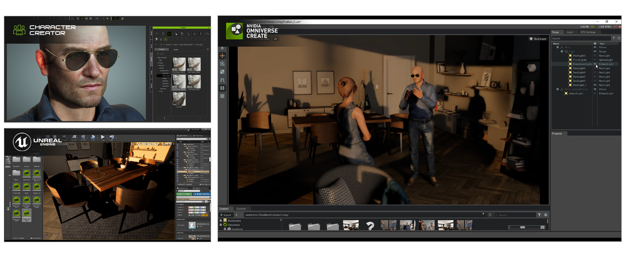Click the Cinematics icon in Unreal toolbar
The height and width of the screenshot is (261, 626).
(83, 137)
